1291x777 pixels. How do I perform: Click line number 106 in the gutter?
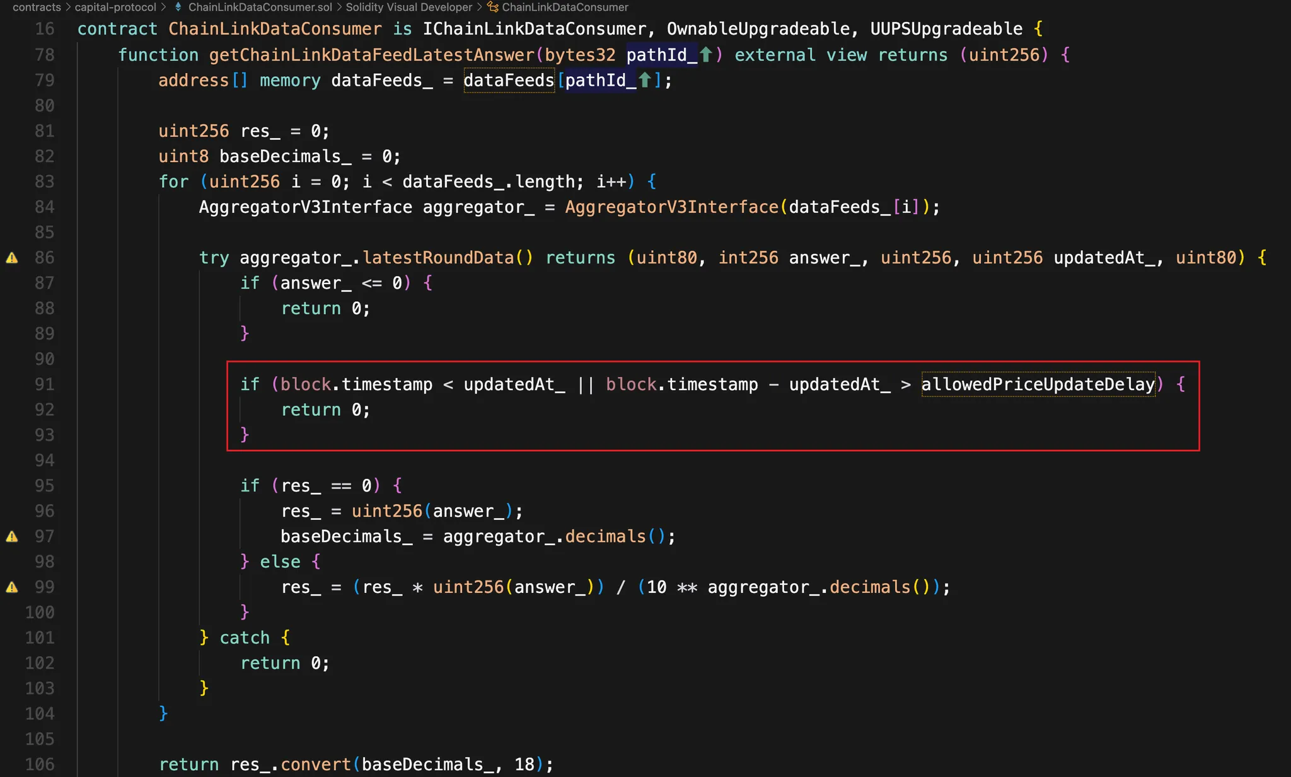(x=40, y=764)
